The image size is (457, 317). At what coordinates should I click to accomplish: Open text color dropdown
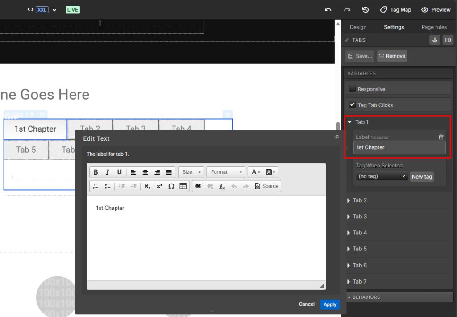click(x=255, y=172)
